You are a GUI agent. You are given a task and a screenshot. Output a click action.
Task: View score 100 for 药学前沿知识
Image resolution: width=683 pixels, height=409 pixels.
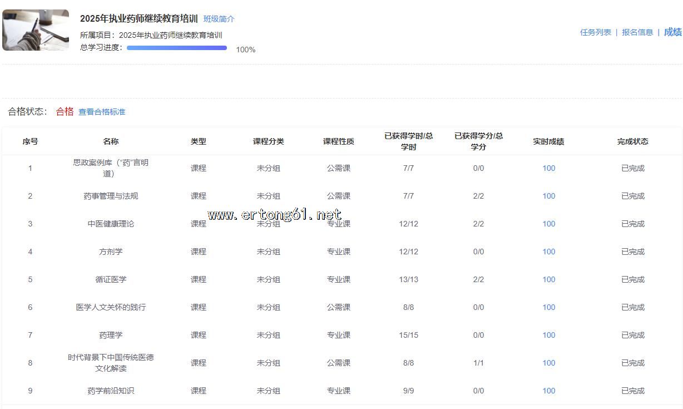coord(548,391)
